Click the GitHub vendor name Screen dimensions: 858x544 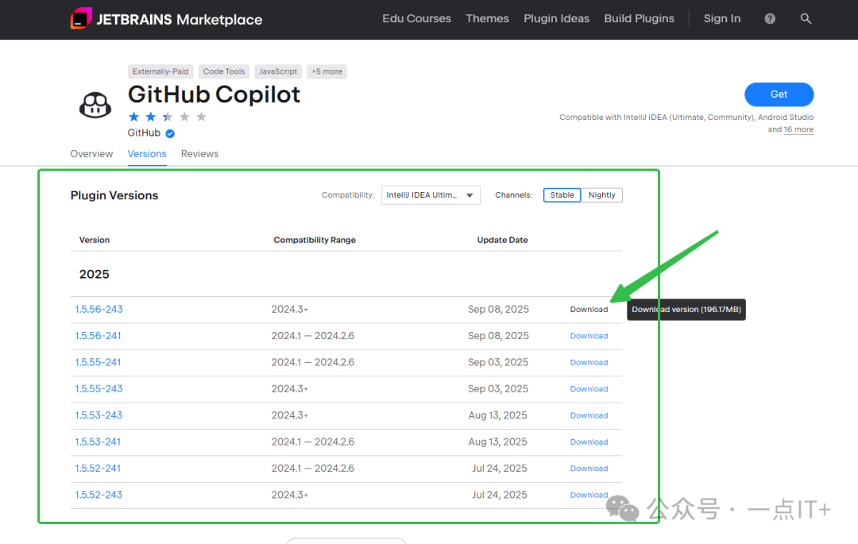point(144,133)
